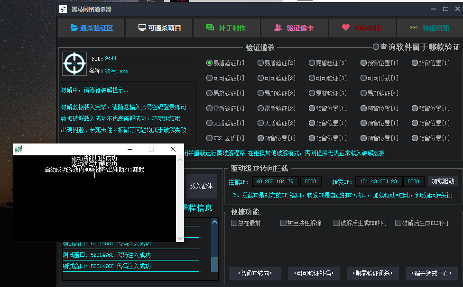Click the monitor icon on 可通杀项目 tab
The height and width of the screenshot is (287, 463).
(x=142, y=27)
